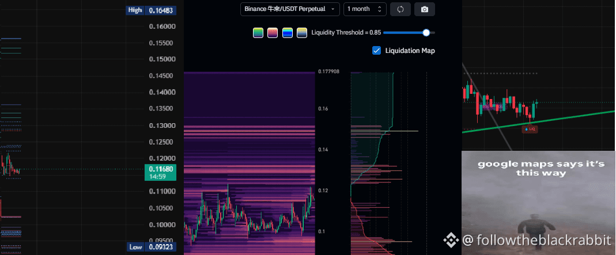
Task: Apply the yellow-navy heatmap color scheme
Action: pyautogui.click(x=302, y=33)
